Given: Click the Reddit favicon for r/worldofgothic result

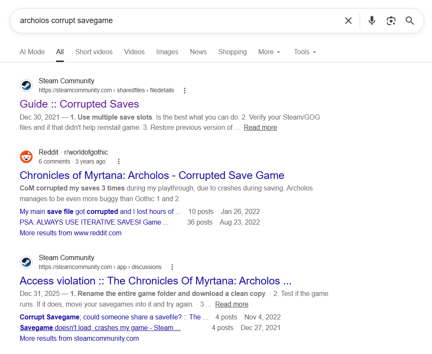Looking at the screenshot, I should click(27, 157).
